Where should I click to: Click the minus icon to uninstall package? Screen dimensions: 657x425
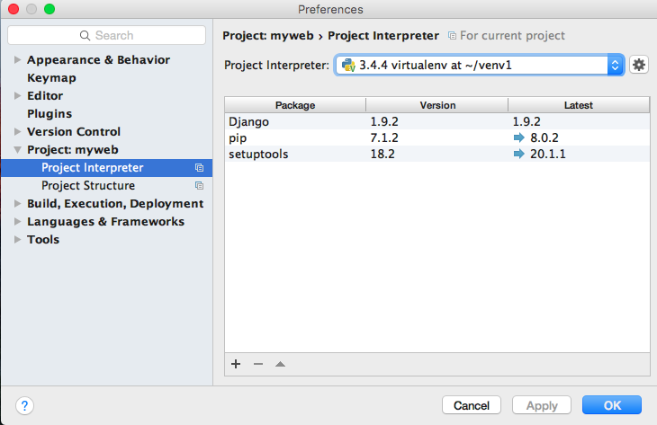pyautogui.click(x=258, y=364)
